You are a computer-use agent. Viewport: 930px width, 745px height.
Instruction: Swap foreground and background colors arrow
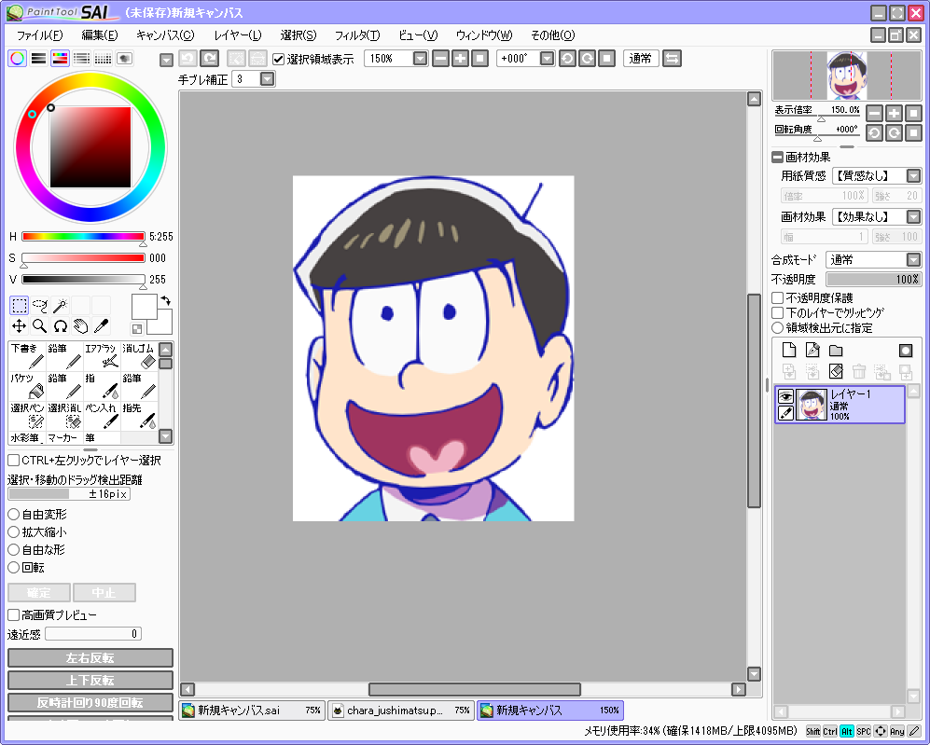tap(165, 301)
